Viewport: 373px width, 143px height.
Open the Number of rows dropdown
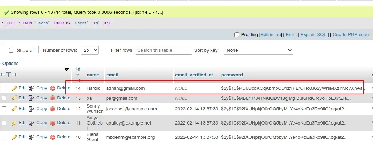[90, 50]
